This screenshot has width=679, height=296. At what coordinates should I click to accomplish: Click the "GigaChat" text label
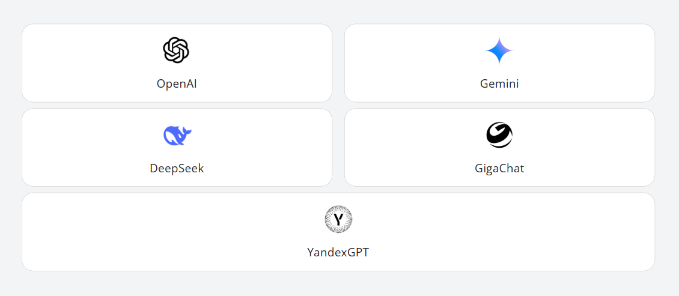pyautogui.click(x=499, y=168)
